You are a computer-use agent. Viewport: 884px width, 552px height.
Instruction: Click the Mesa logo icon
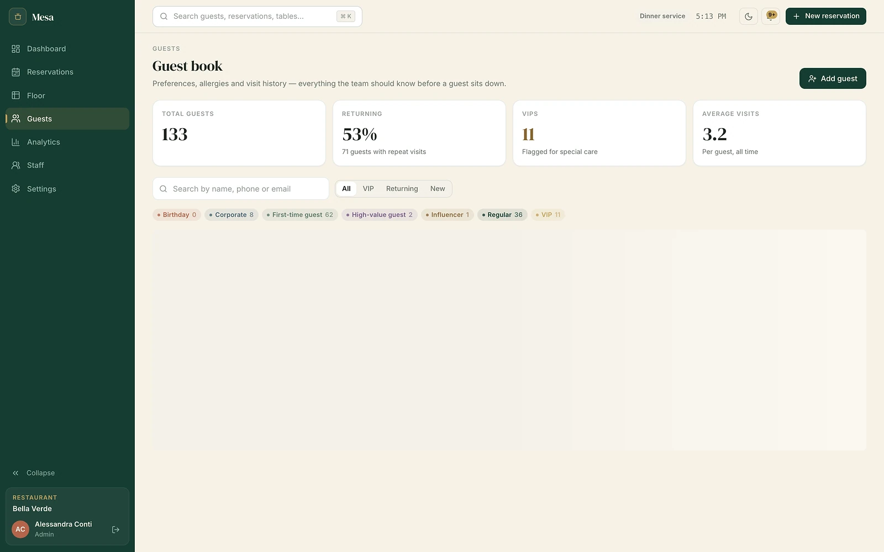[18, 17]
